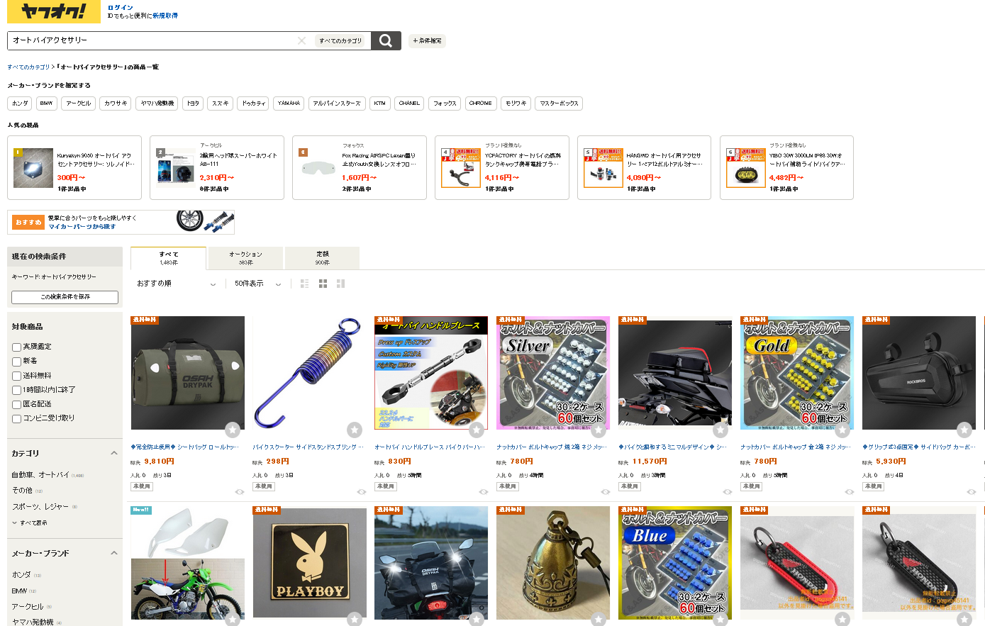Switch to the オークション tab
Viewport: 985px width, 626px height.
coord(245,258)
